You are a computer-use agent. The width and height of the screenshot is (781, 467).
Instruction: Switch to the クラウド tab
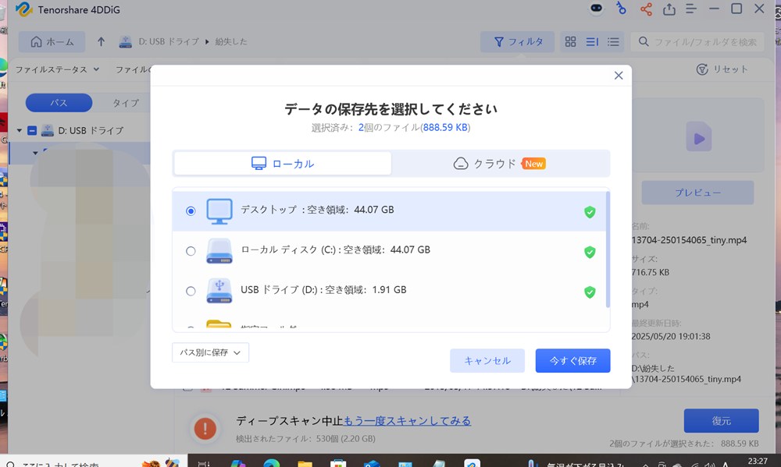[500, 164]
